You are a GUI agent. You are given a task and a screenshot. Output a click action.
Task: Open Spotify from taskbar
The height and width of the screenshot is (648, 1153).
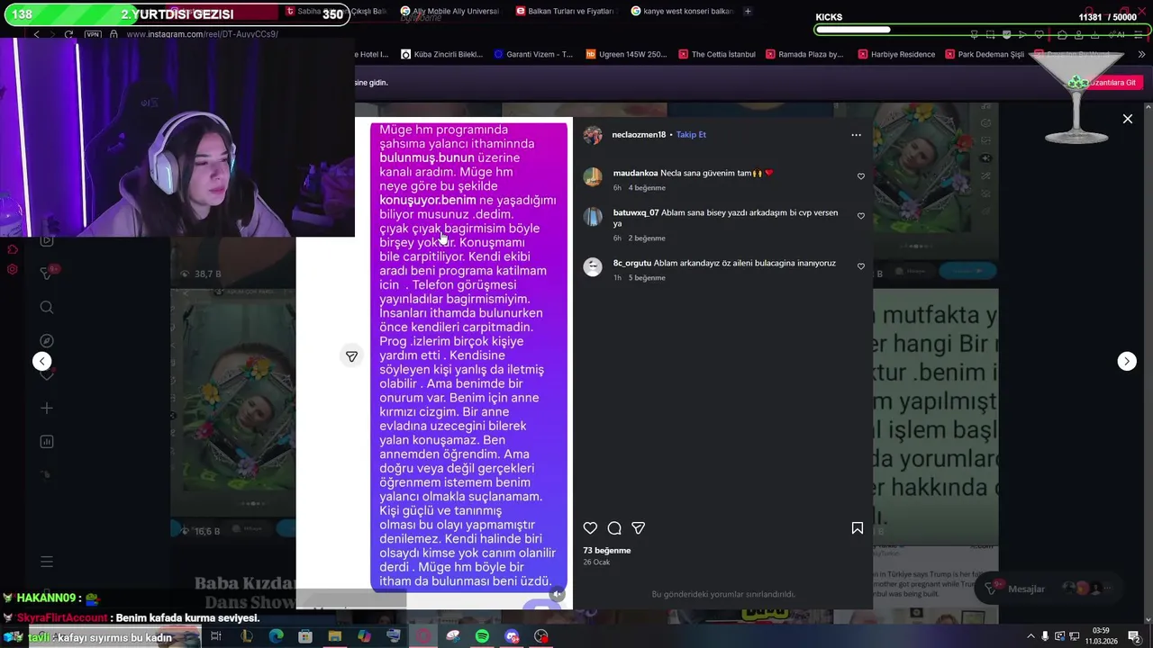(x=482, y=636)
